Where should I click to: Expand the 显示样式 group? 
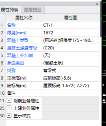(x=9, y=115)
